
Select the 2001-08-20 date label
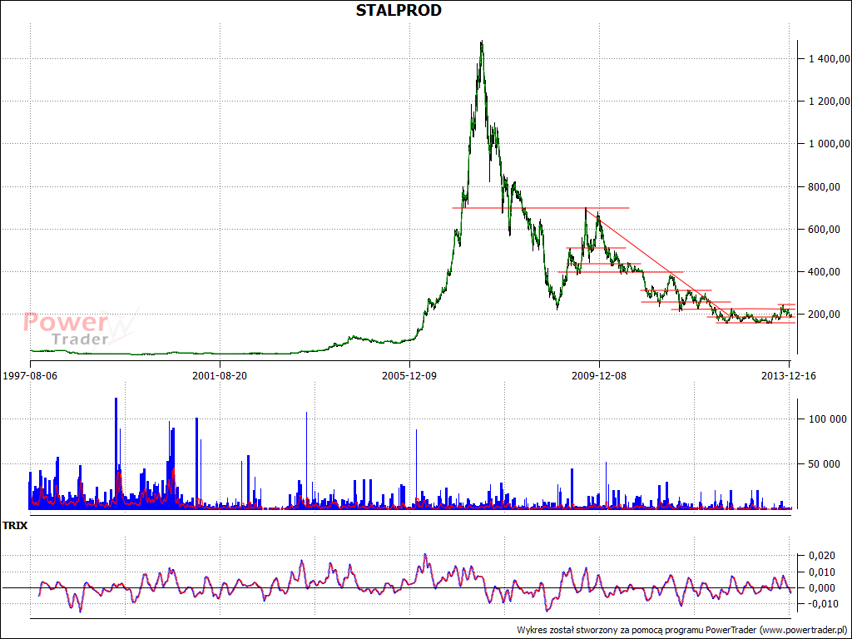point(220,376)
